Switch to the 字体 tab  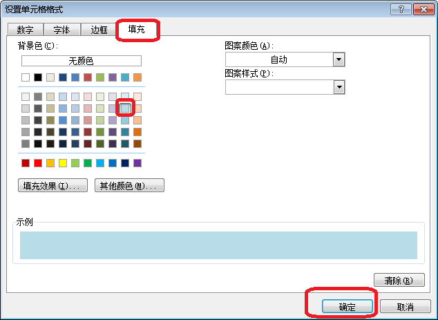[61, 29]
